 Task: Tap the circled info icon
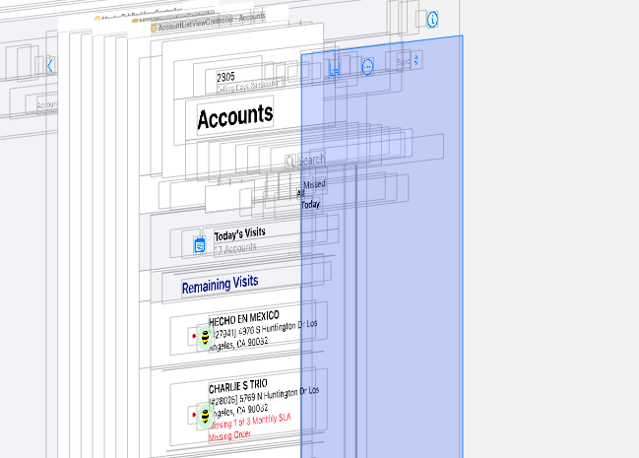(432, 19)
